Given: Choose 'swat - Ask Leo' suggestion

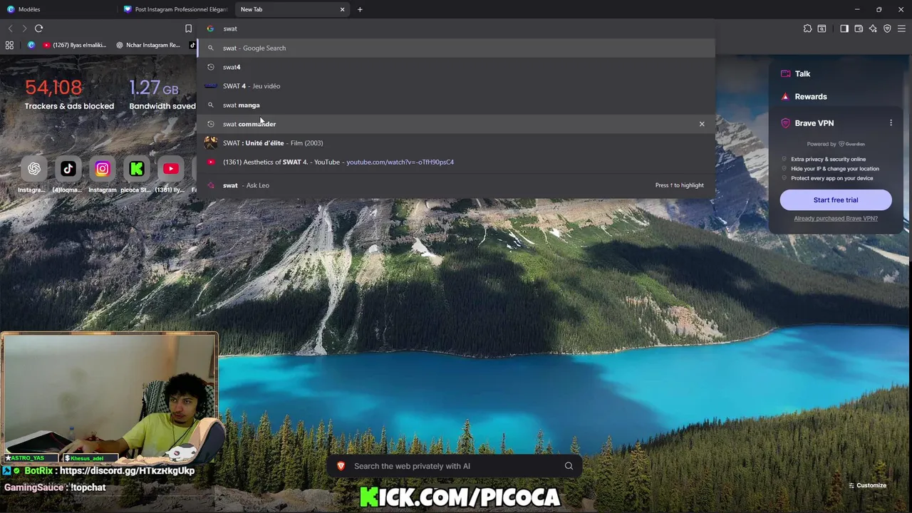Looking at the screenshot, I should coord(456,185).
